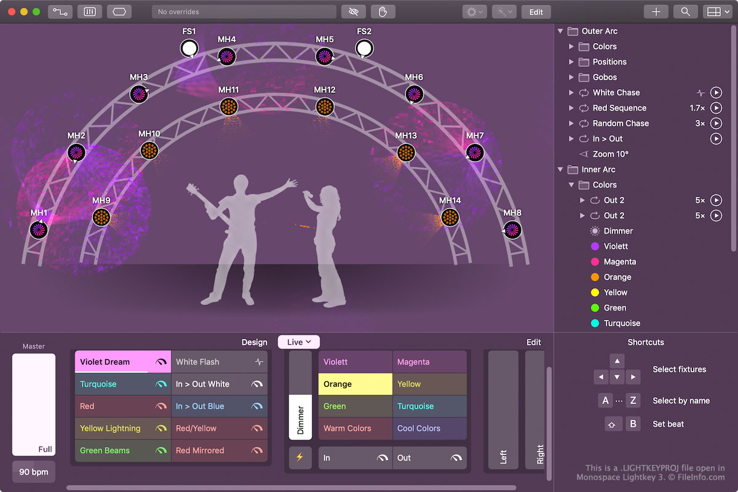This screenshot has width=738, height=492.
Task: Select follow spot FS1
Action: click(x=189, y=48)
